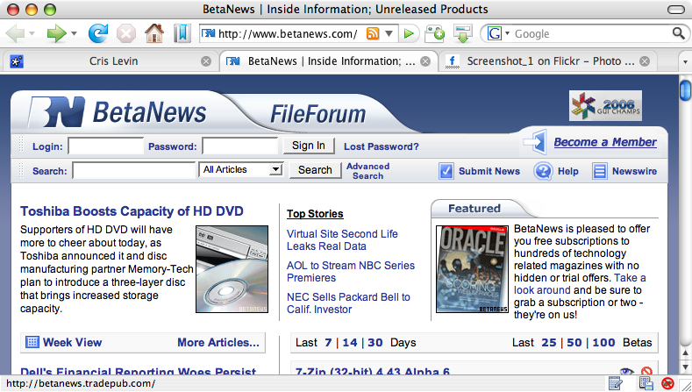Show the last 14 days
Screen dimensions: 692x392
pos(350,343)
